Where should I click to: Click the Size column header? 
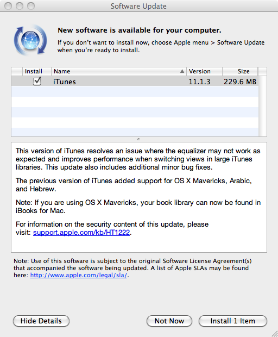[240, 71]
